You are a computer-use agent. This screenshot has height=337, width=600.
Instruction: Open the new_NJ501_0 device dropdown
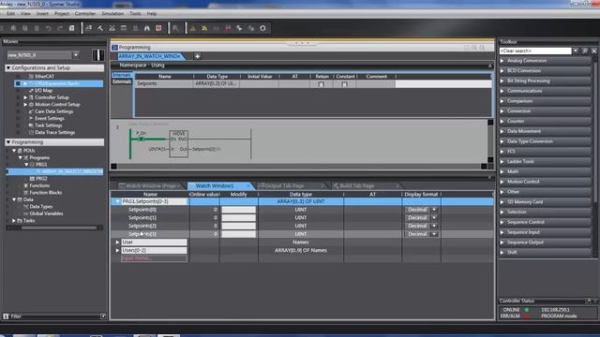tap(76, 55)
